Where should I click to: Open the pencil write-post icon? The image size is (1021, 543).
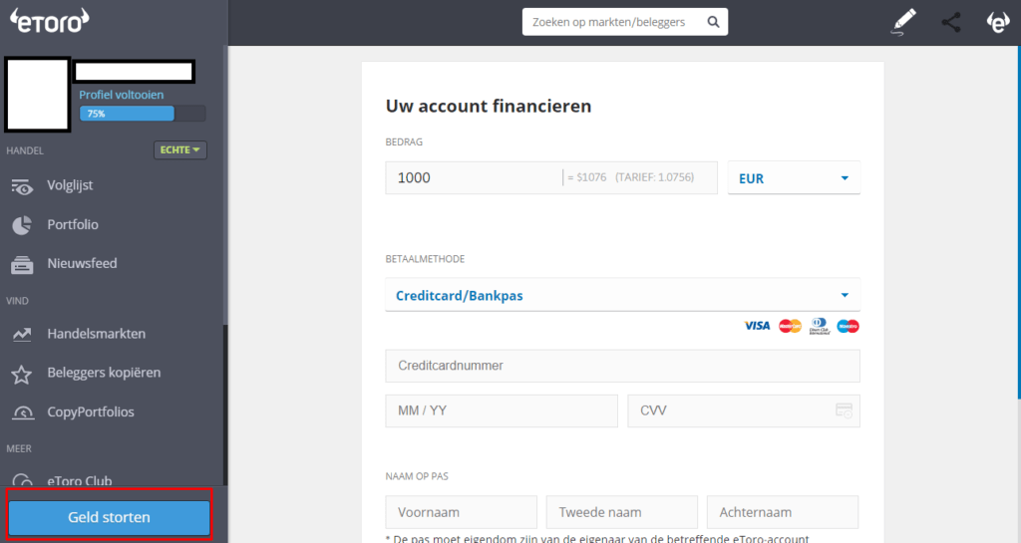903,22
